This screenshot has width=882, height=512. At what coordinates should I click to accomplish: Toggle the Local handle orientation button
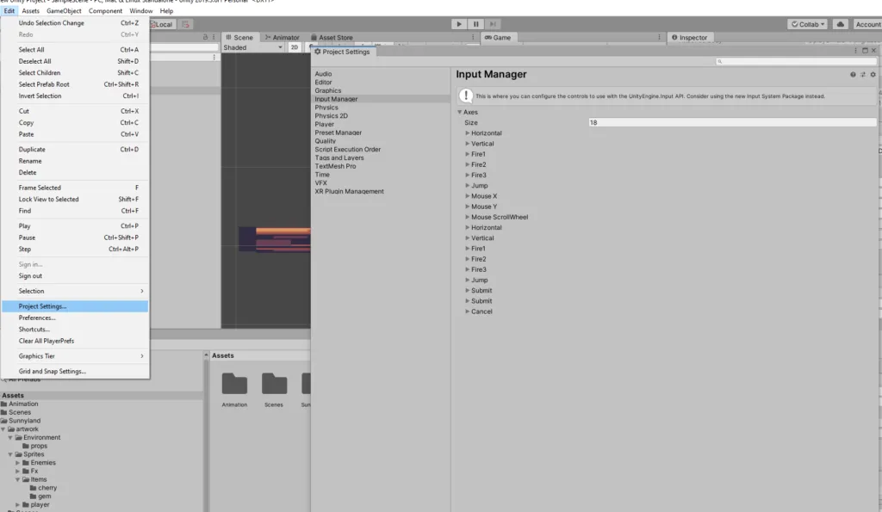pos(163,24)
